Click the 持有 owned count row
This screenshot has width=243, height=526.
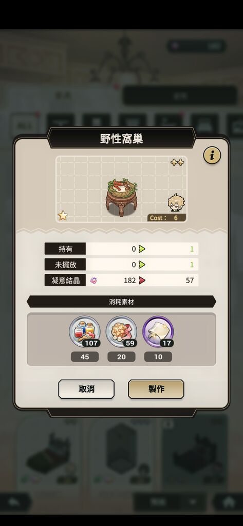(121, 249)
